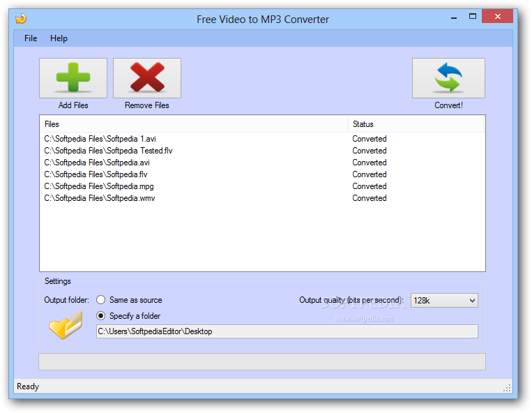
Task: Click the yellow output folder browse icon
Action: coord(66,325)
